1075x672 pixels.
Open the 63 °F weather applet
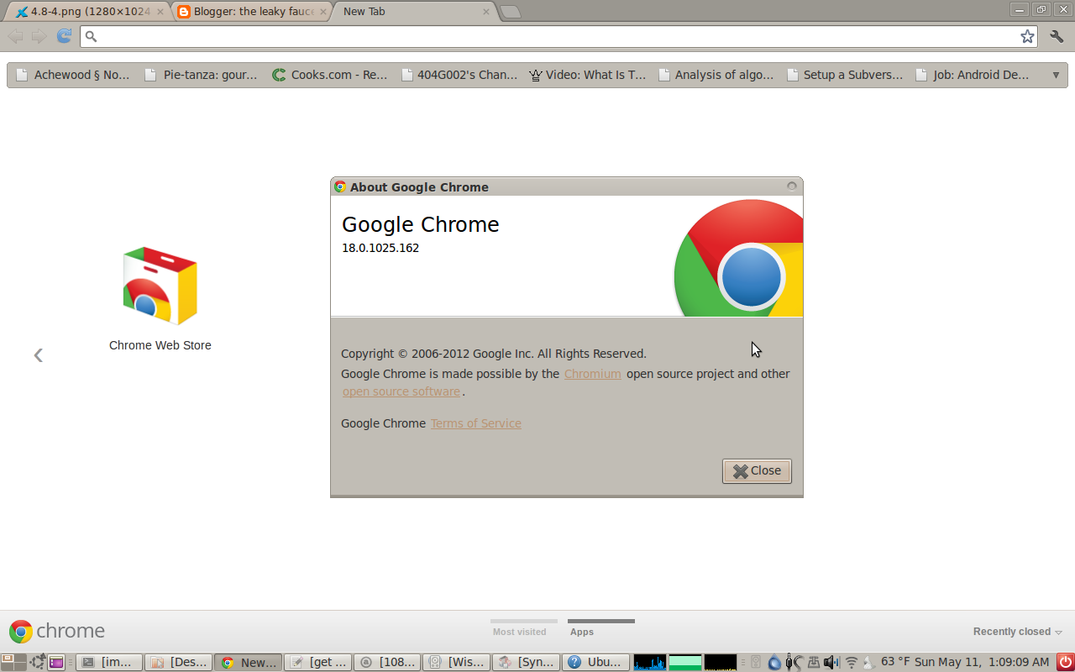(886, 662)
